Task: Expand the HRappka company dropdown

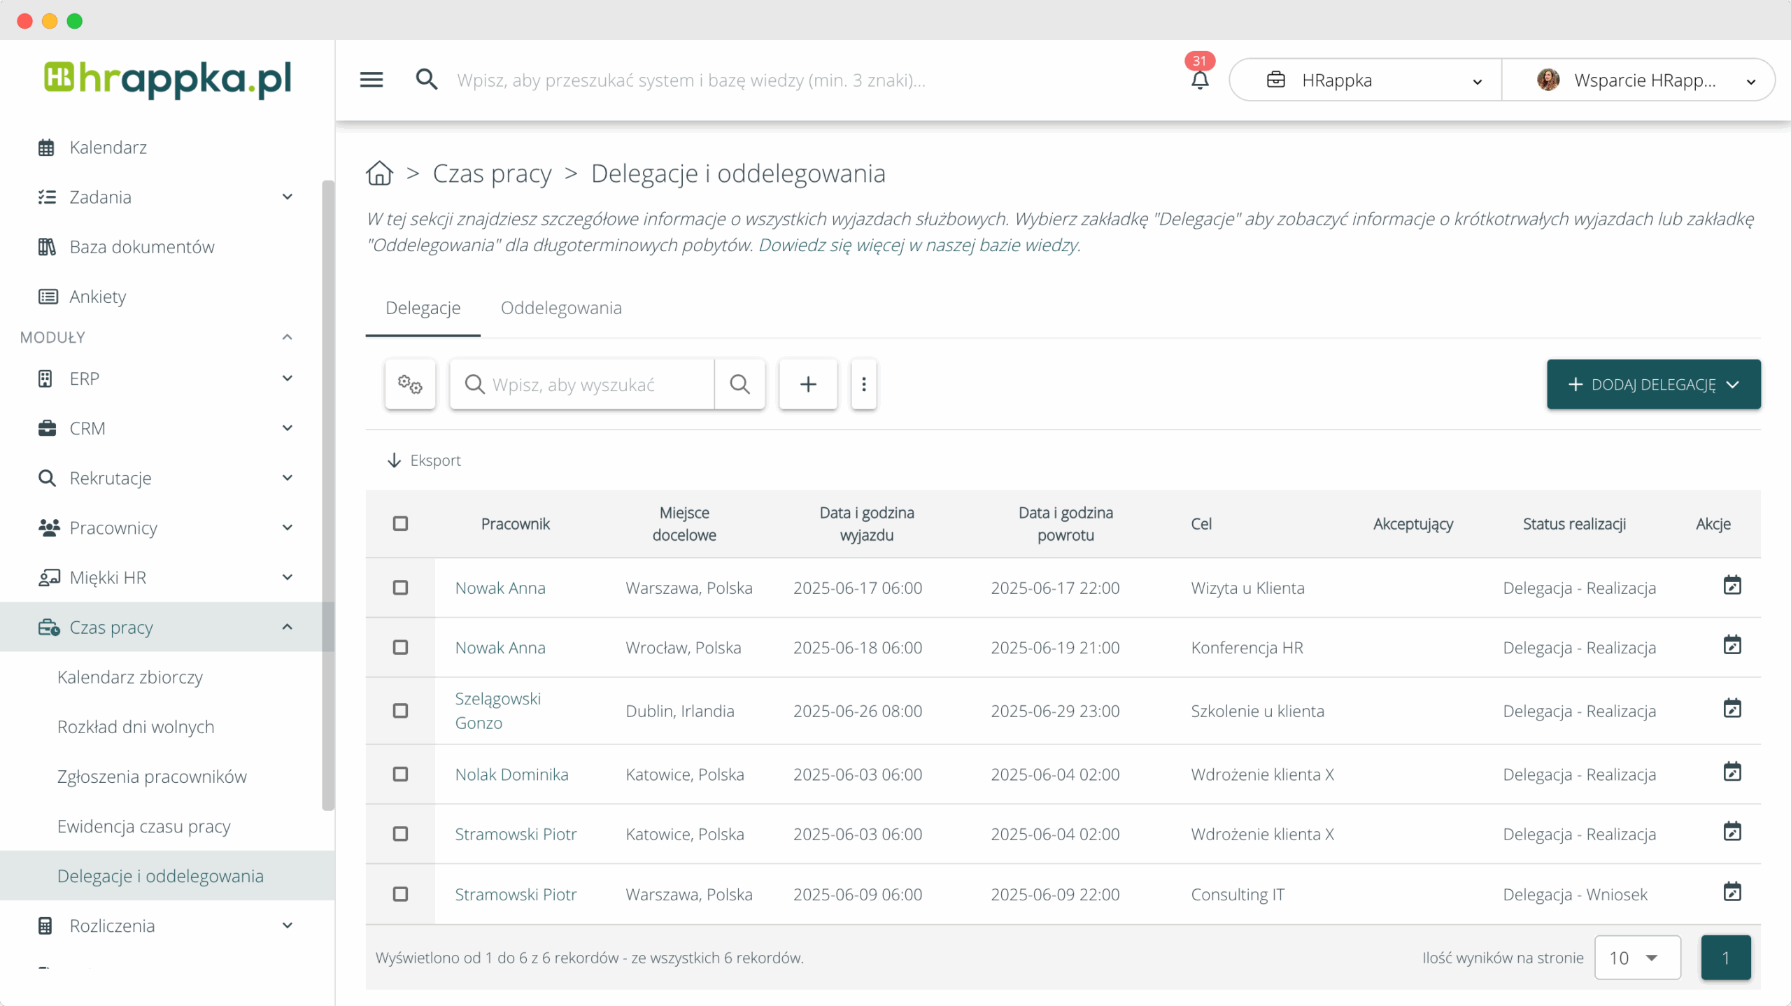Action: tap(1364, 80)
